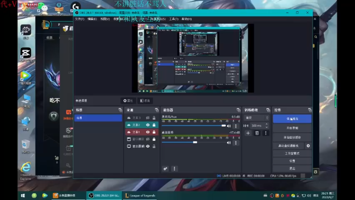The image size is (355, 200).
Task: Open the Tencent Video desktop icon
Action: pos(26,77)
